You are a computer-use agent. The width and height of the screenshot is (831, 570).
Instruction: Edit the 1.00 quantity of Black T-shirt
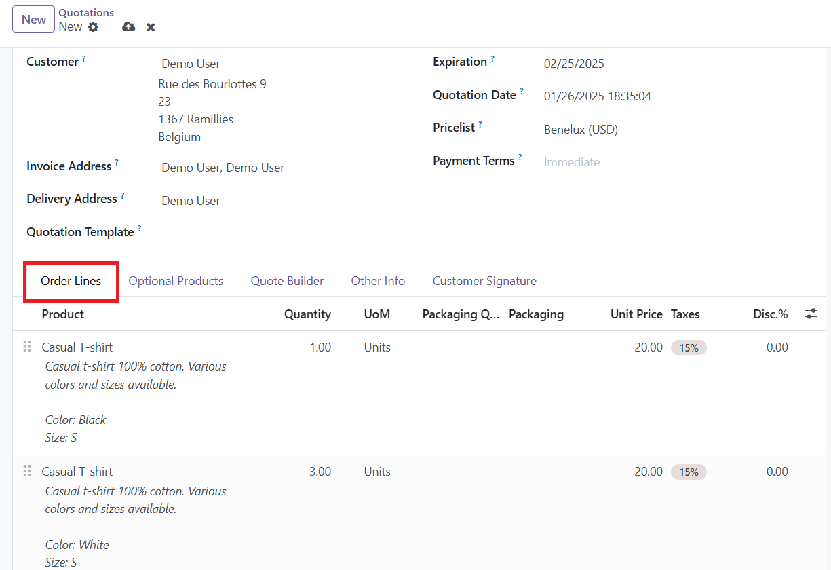coord(320,347)
